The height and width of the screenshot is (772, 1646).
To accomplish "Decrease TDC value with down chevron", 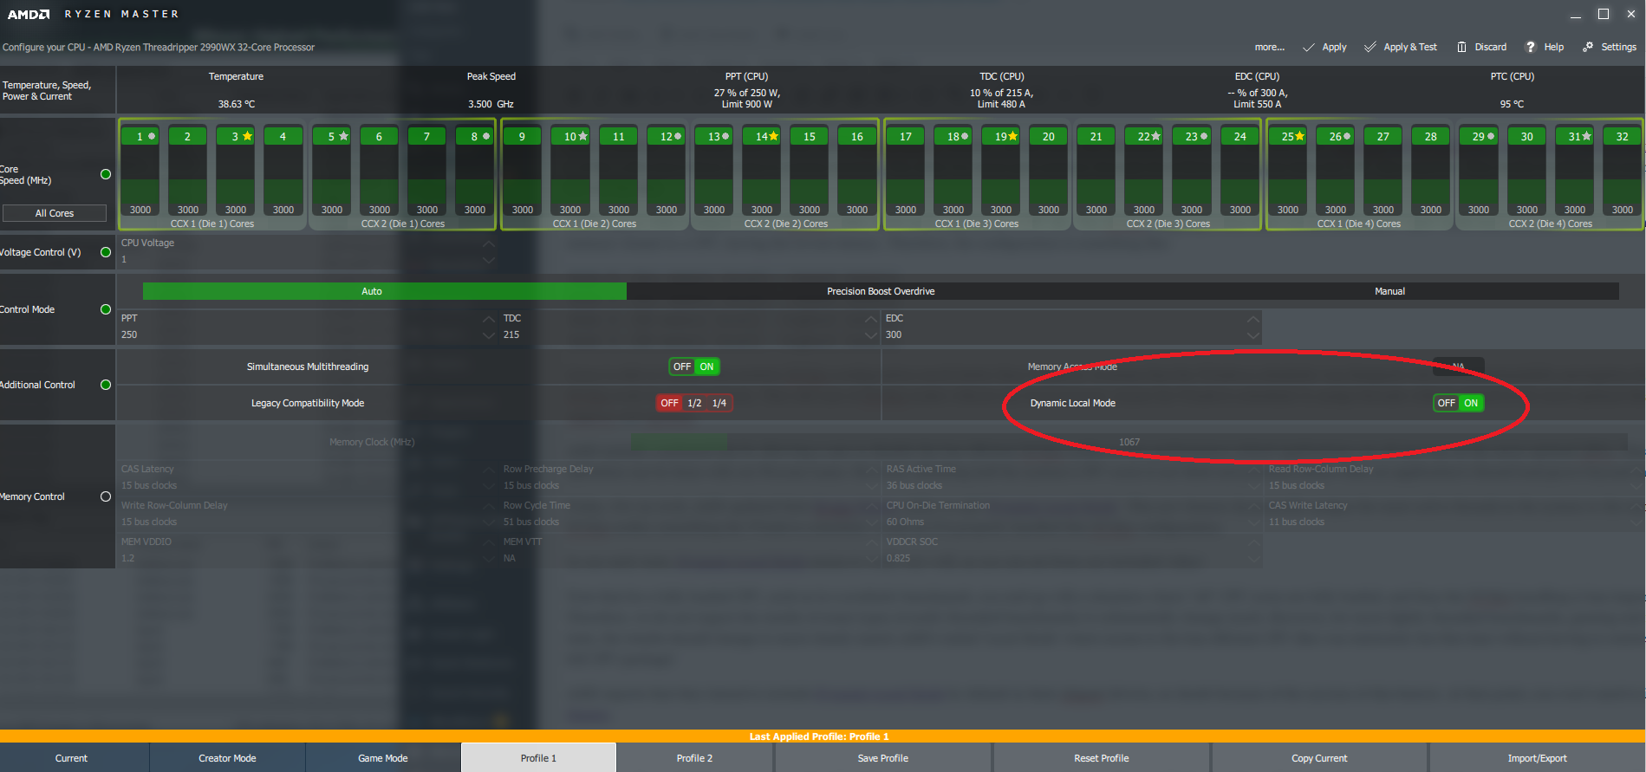I will click(871, 334).
